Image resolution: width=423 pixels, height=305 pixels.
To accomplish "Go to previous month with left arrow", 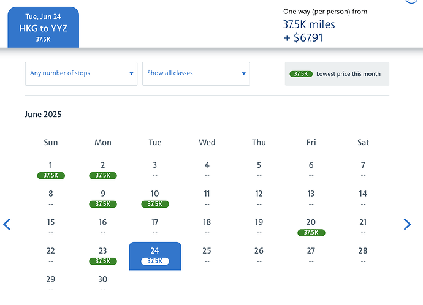I will coord(7,224).
